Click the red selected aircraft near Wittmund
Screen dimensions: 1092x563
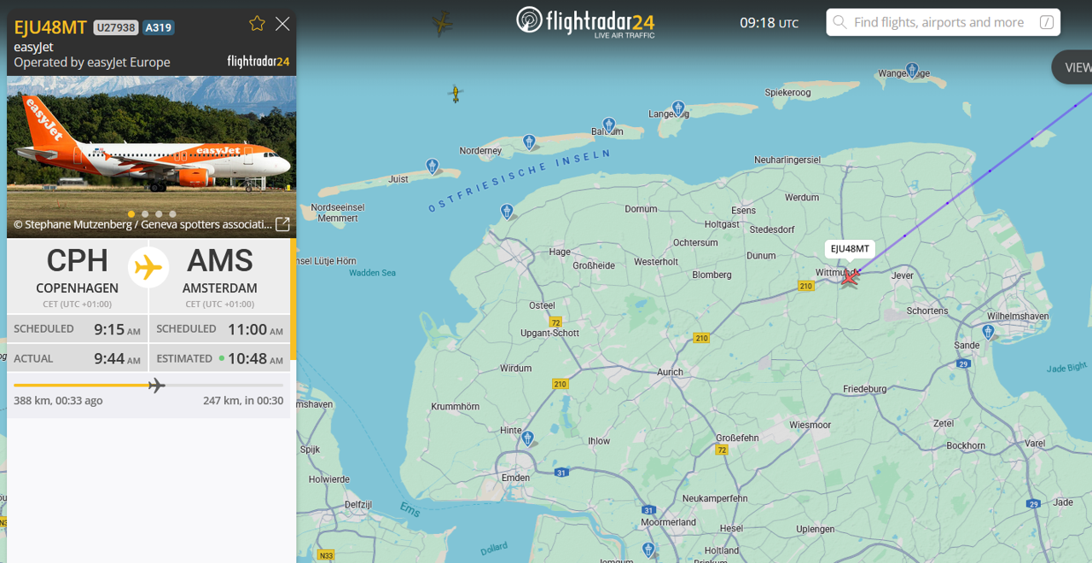[x=849, y=276]
